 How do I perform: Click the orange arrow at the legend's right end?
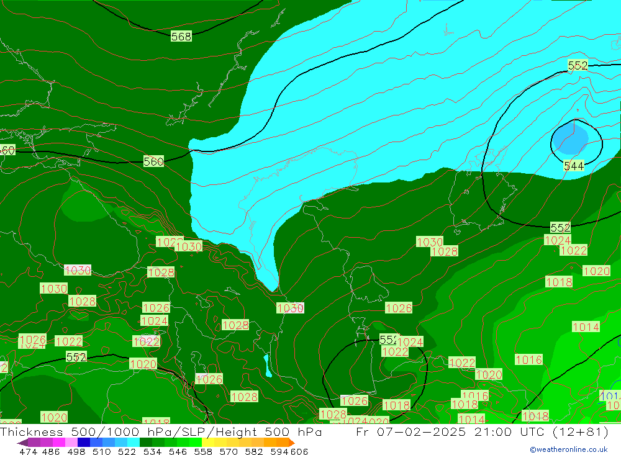coord(292,442)
